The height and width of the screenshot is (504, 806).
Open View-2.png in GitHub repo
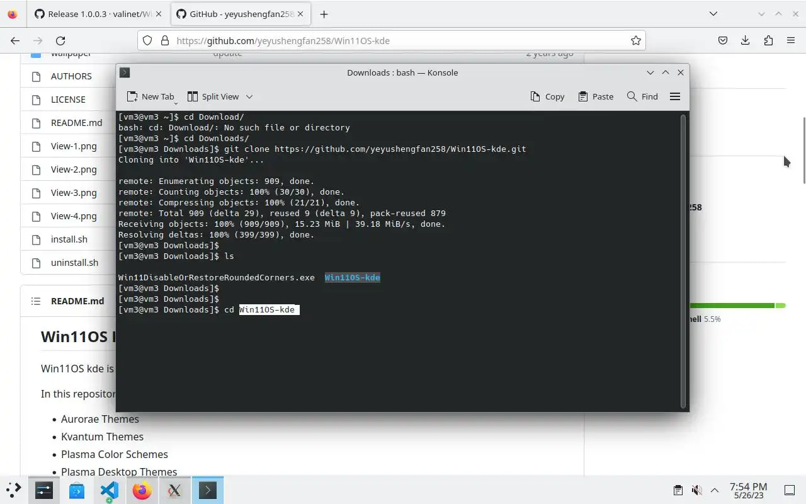coord(74,169)
